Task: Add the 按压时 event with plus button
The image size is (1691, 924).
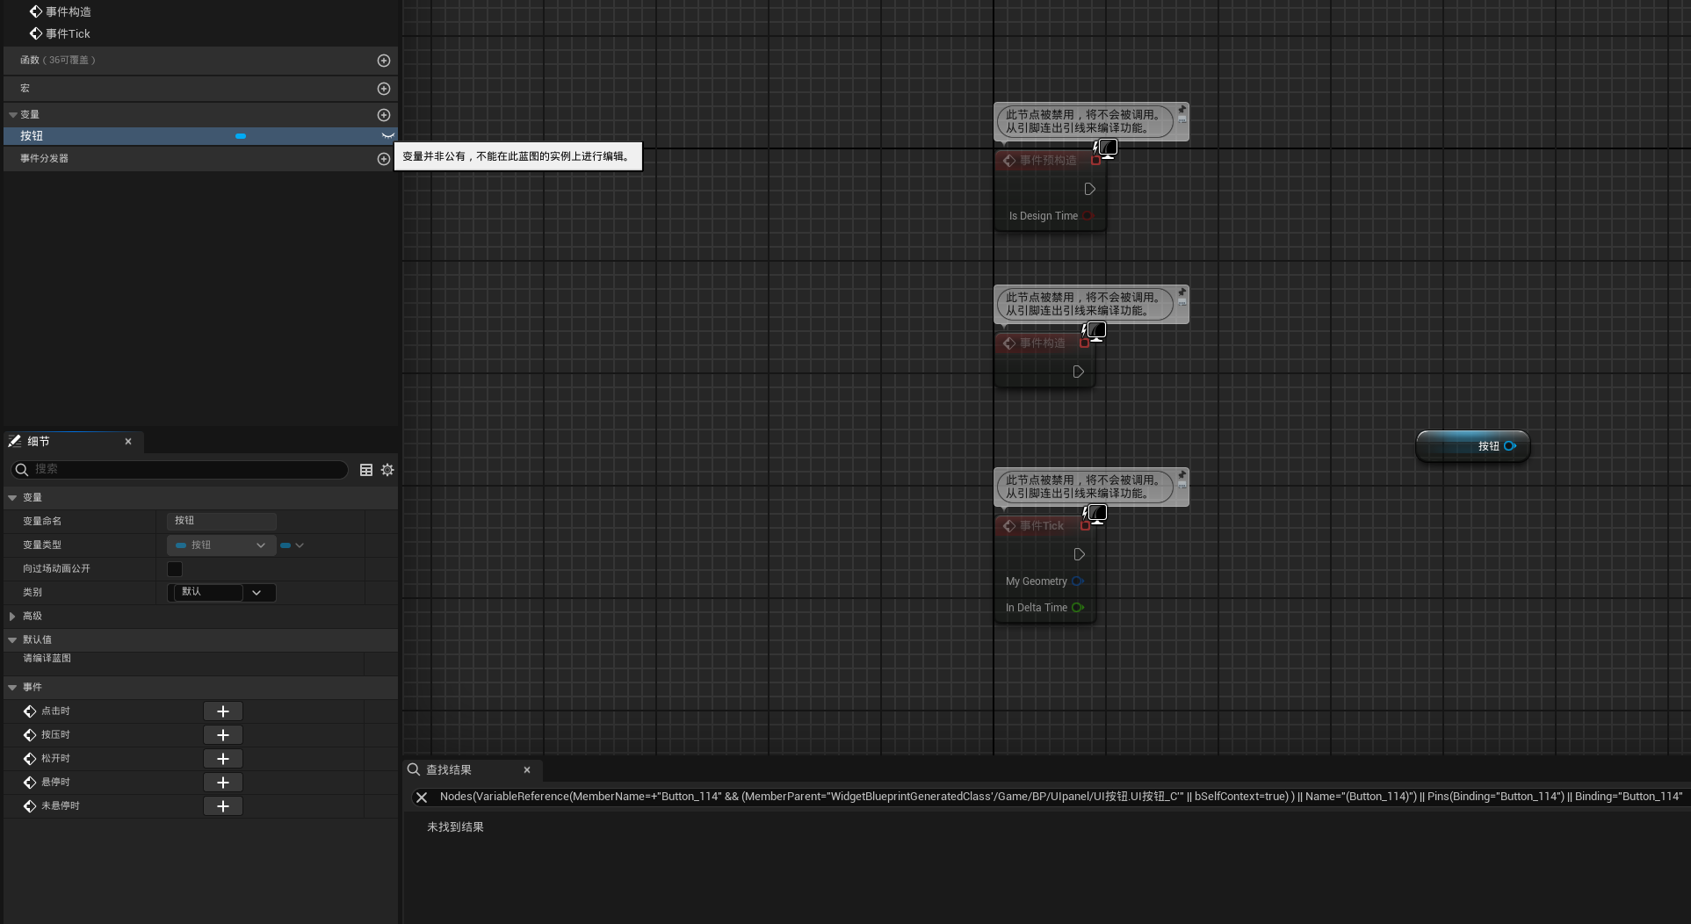Action: click(x=223, y=735)
